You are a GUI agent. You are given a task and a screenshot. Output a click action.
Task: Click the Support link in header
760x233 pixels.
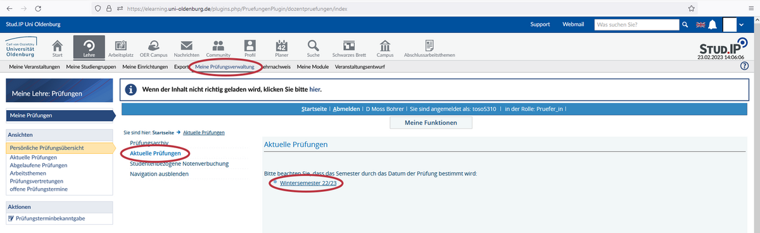point(540,24)
